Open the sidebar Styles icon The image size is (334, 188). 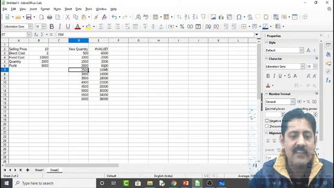pyautogui.click(x=328, y=54)
